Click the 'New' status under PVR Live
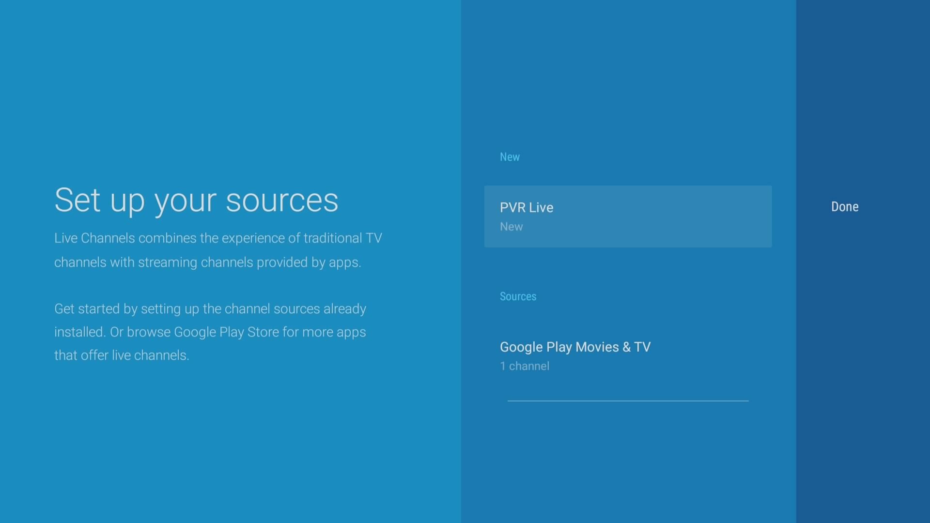The image size is (930, 523). [x=511, y=227]
